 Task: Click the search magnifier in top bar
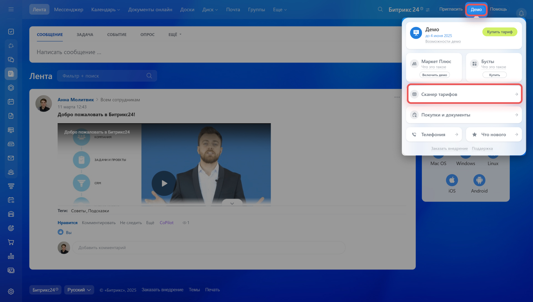[x=380, y=9]
